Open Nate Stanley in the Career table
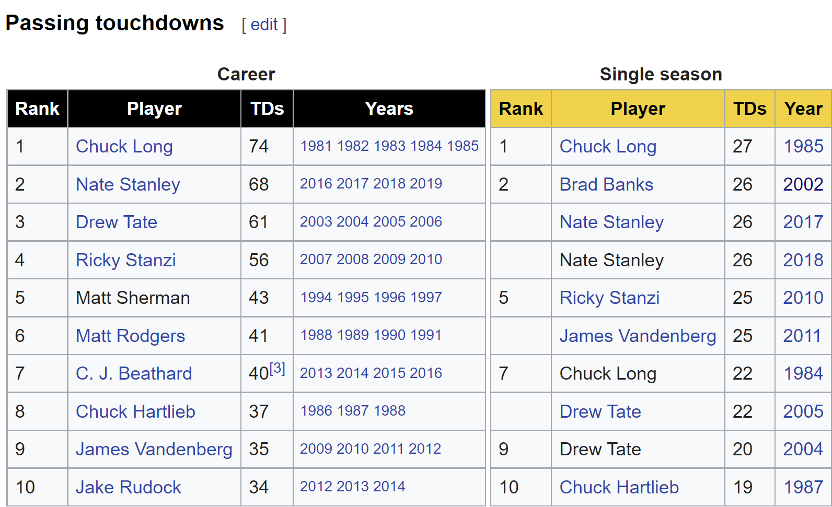The height and width of the screenshot is (507, 832). (128, 184)
